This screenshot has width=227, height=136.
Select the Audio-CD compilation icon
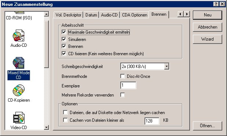point(19,36)
